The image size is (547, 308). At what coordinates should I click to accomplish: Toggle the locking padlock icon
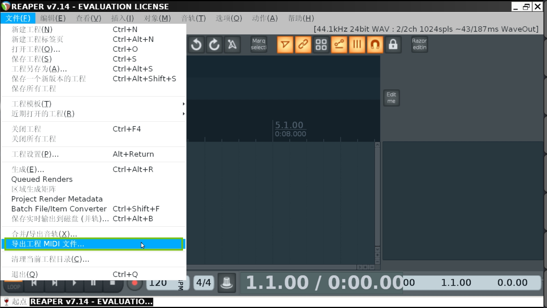[x=393, y=44]
